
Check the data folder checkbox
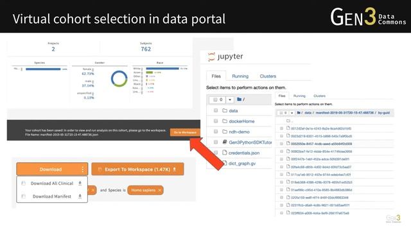[x=216, y=110]
